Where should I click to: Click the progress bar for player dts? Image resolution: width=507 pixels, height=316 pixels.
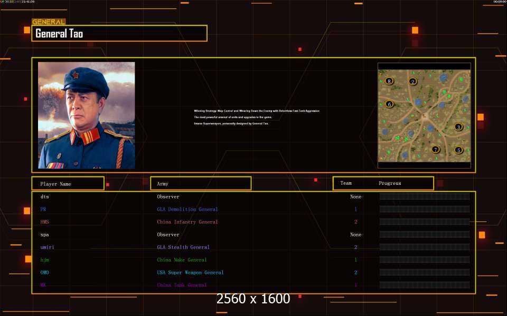click(424, 196)
